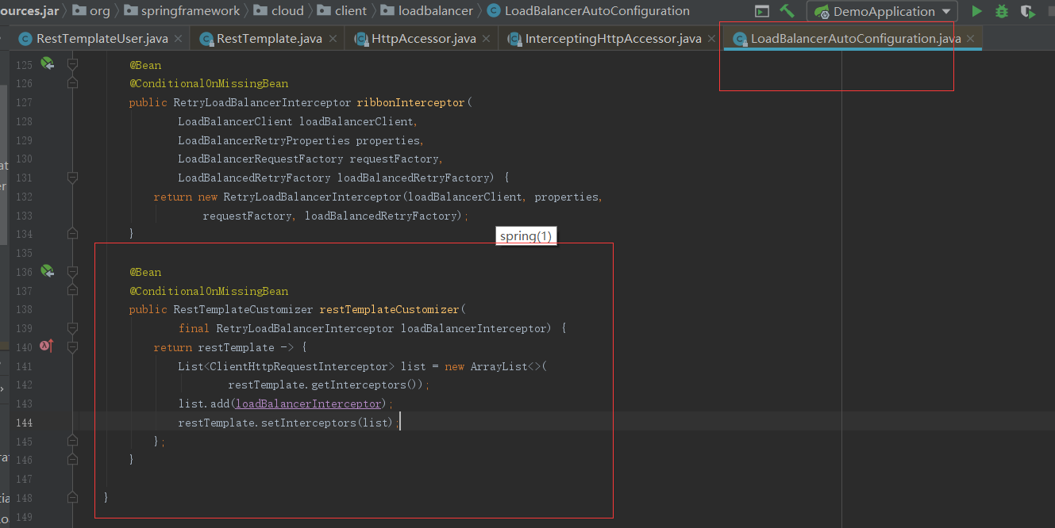This screenshot has width=1055, height=528.
Task: Click the 'ribbonInterceptor' method name
Action: (412, 102)
